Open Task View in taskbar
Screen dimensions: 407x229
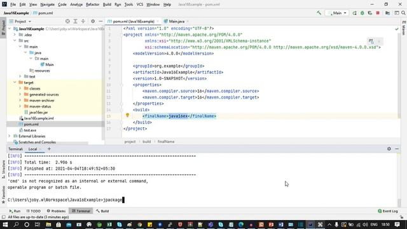point(38,225)
